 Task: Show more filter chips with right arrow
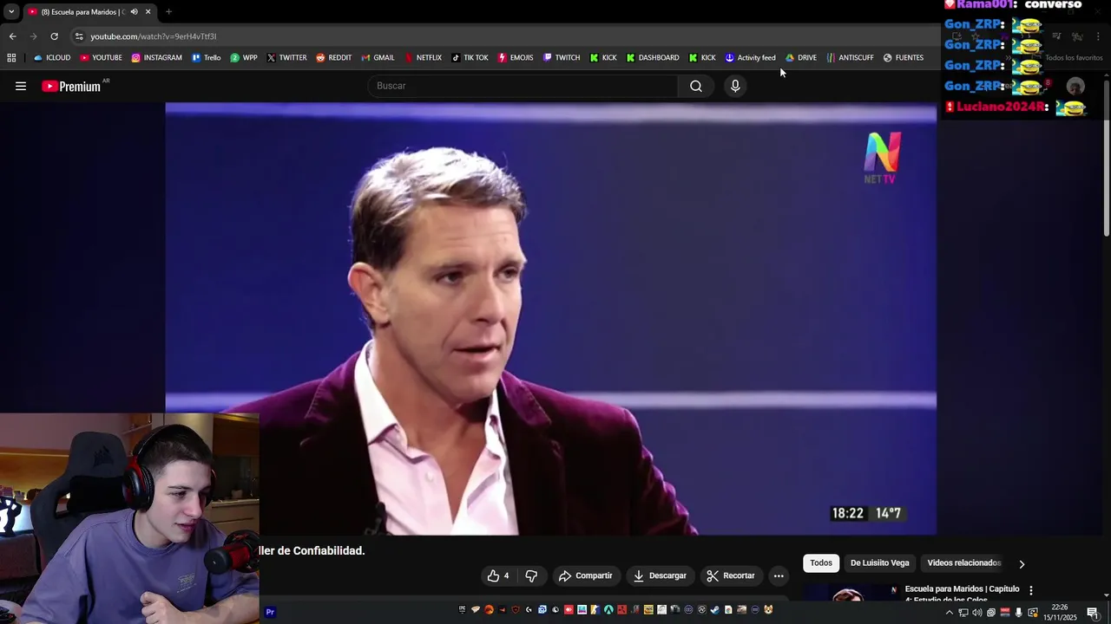(x=1022, y=563)
